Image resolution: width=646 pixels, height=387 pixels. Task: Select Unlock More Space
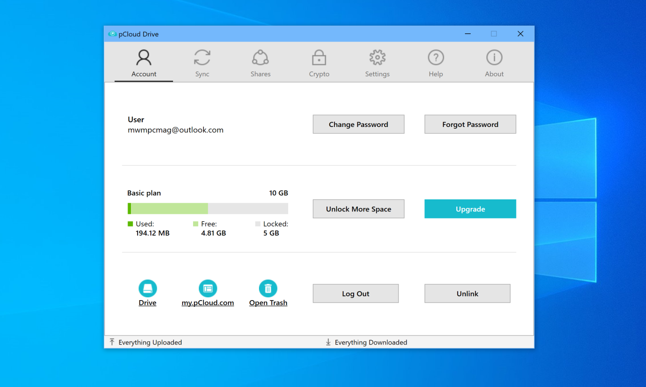pos(358,209)
